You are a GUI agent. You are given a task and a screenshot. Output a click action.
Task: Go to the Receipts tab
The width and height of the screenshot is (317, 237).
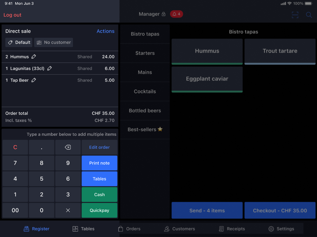pyautogui.click(x=232, y=229)
